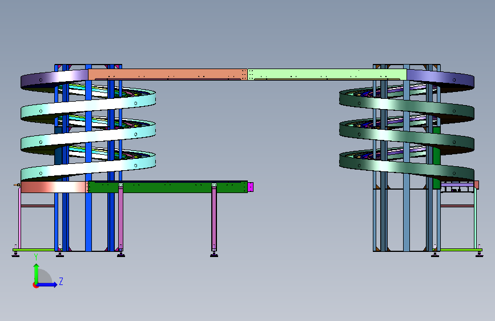This screenshot has height=321, width=495.
Task: Select the dark green lower straight conveyor
Action: click(x=167, y=187)
